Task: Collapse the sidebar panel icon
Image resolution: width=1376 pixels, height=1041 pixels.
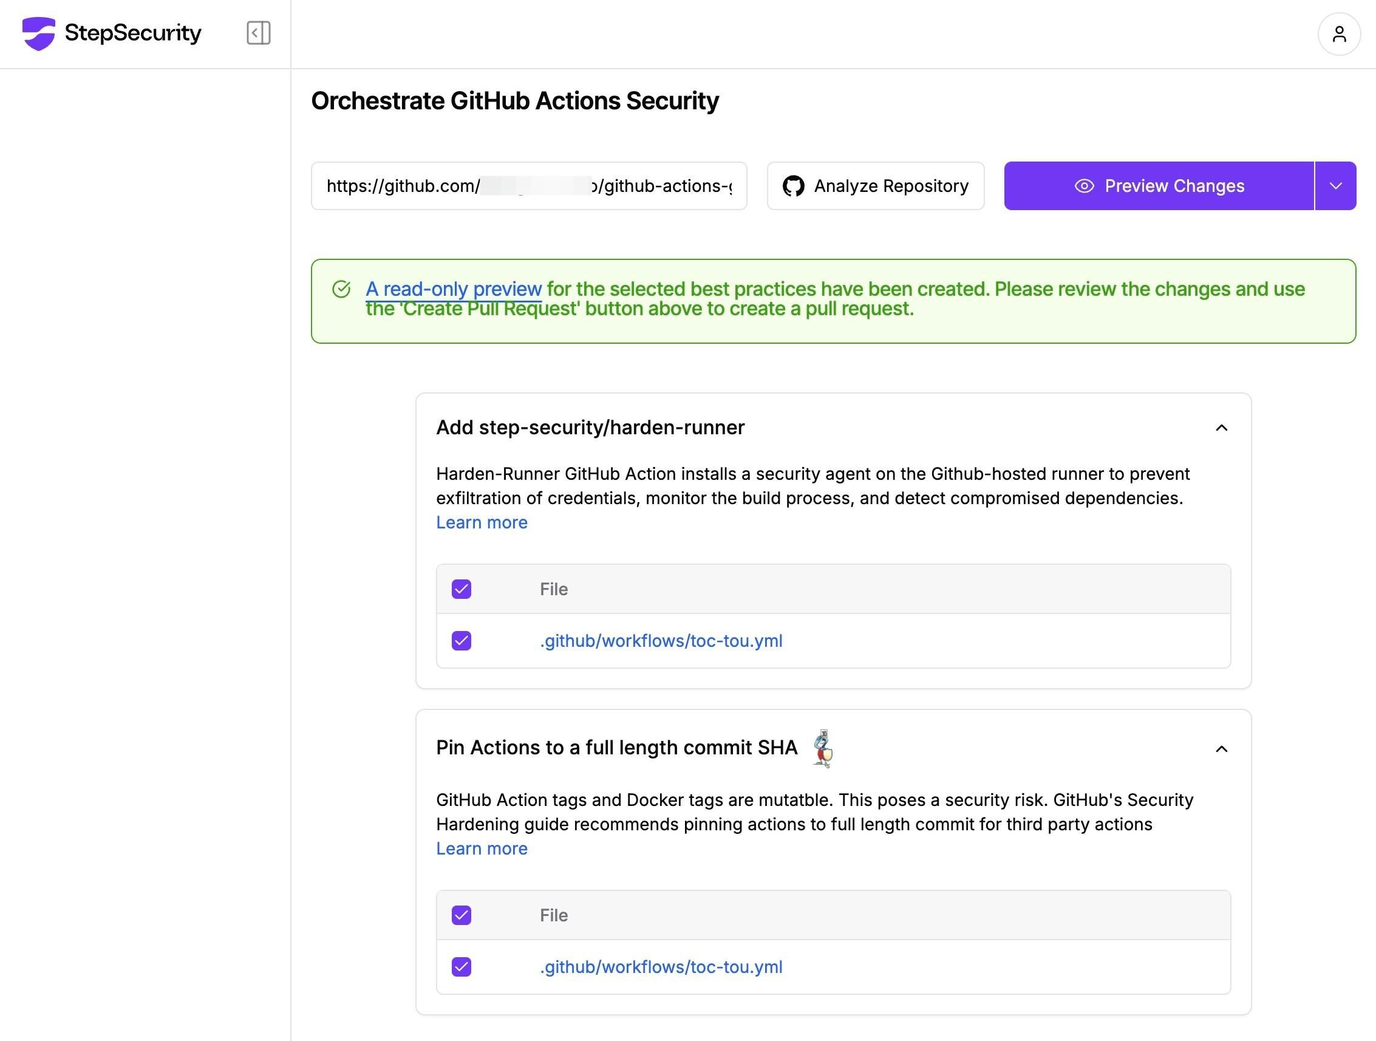Action: point(258,33)
